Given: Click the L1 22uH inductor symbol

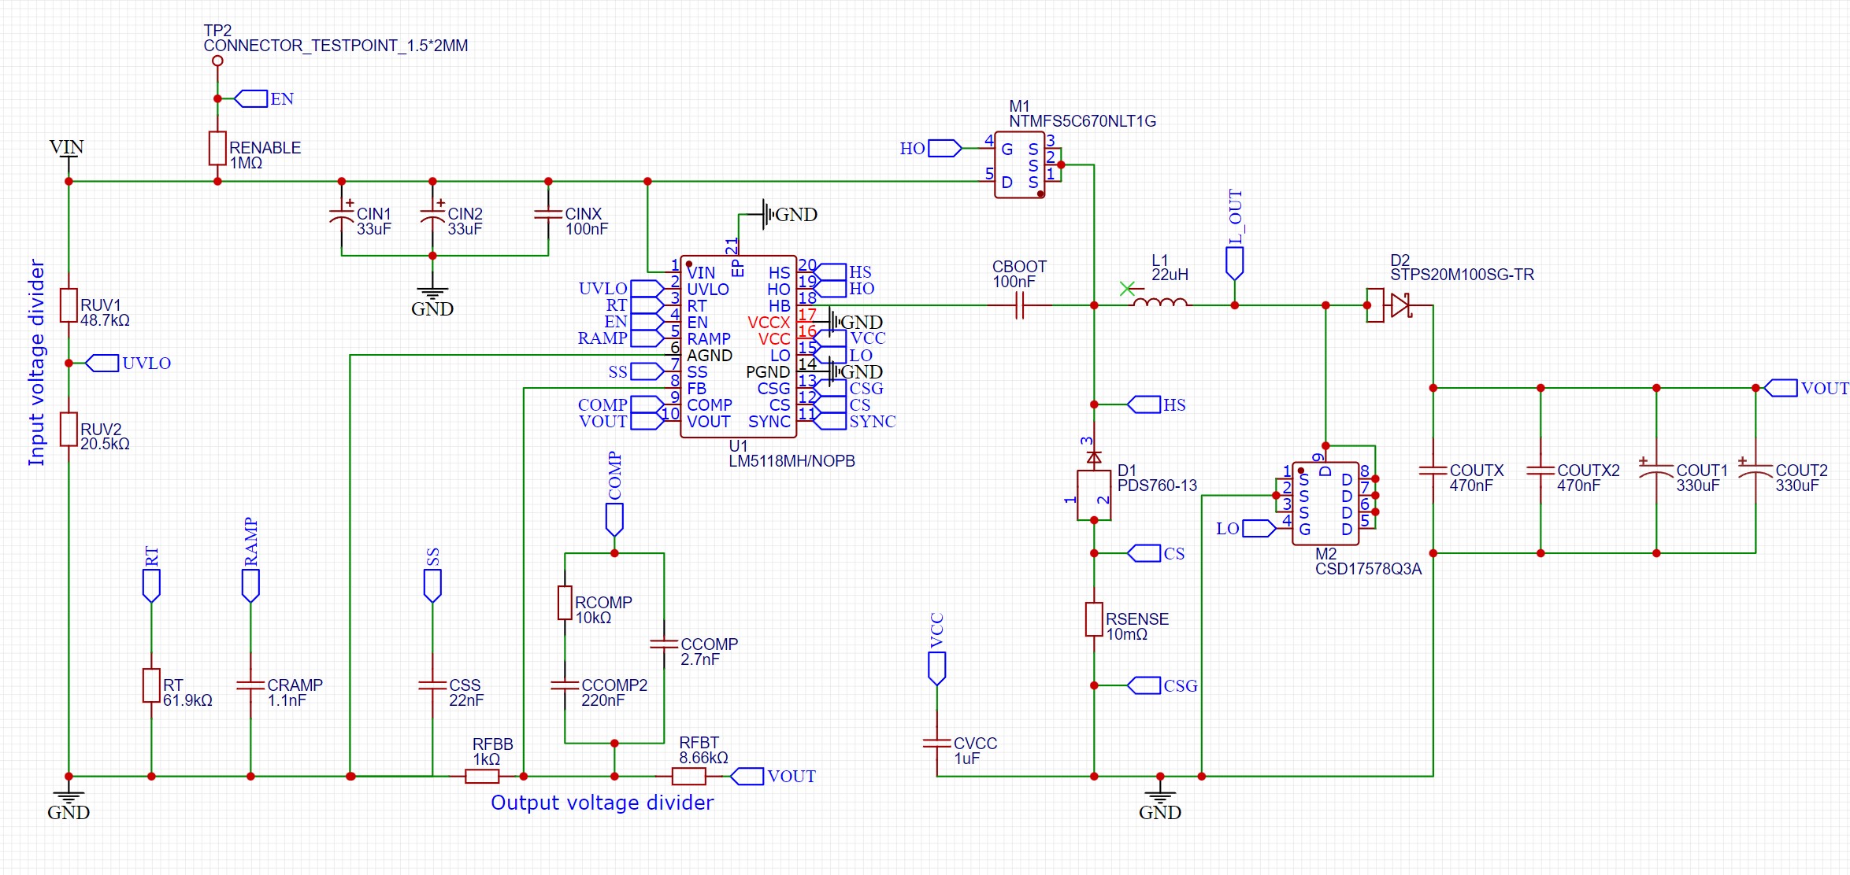Looking at the screenshot, I should [1160, 302].
